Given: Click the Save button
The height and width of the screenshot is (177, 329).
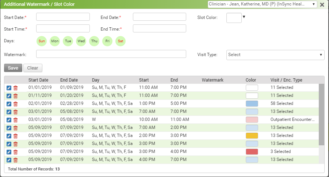Looking at the screenshot, I should [13, 68].
